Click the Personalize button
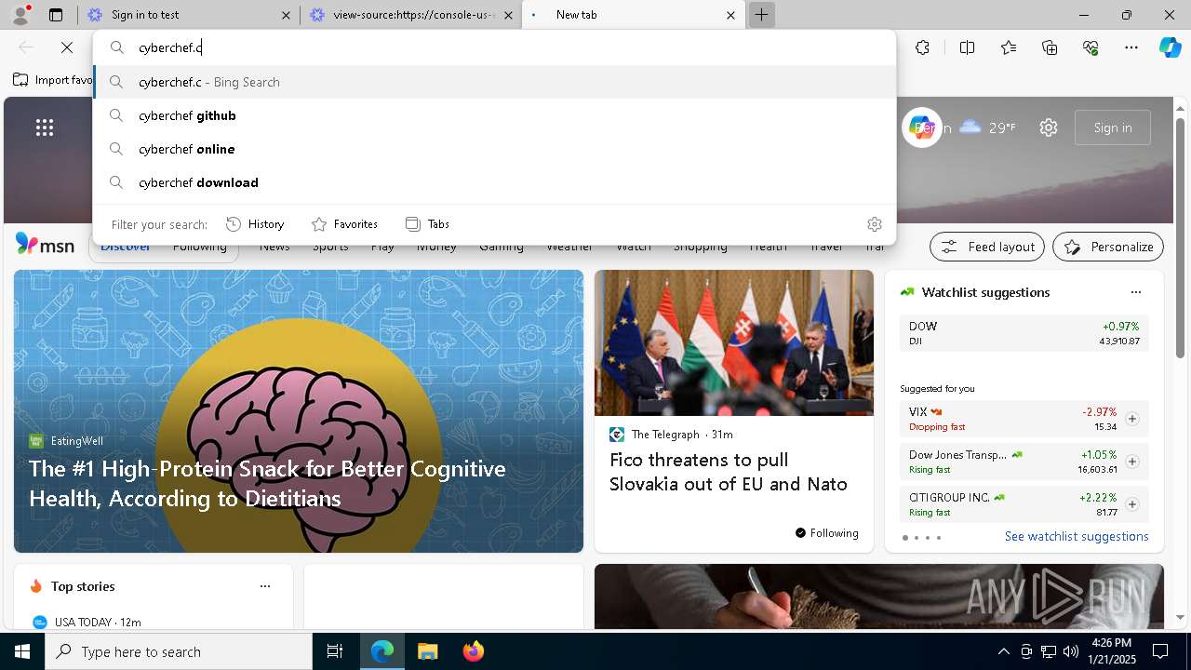The height and width of the screenshot is (670, 1191). (x=1108, y=247)
